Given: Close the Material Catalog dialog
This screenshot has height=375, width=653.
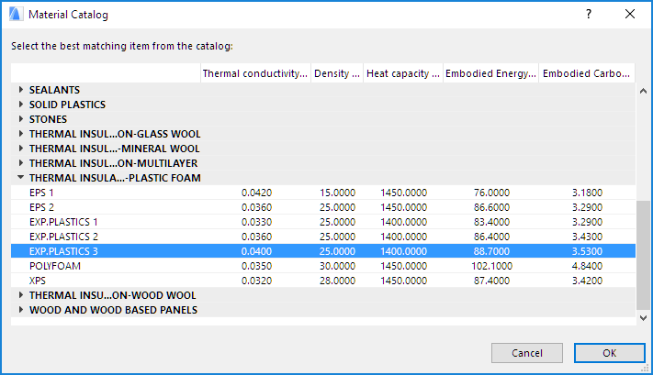Looking at the screenshot, I should pyautogui.click(x=630, y=15).
